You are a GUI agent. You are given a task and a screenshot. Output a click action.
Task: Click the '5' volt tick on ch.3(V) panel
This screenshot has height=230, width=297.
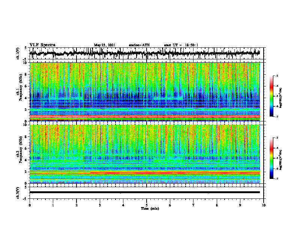[25, 187]
